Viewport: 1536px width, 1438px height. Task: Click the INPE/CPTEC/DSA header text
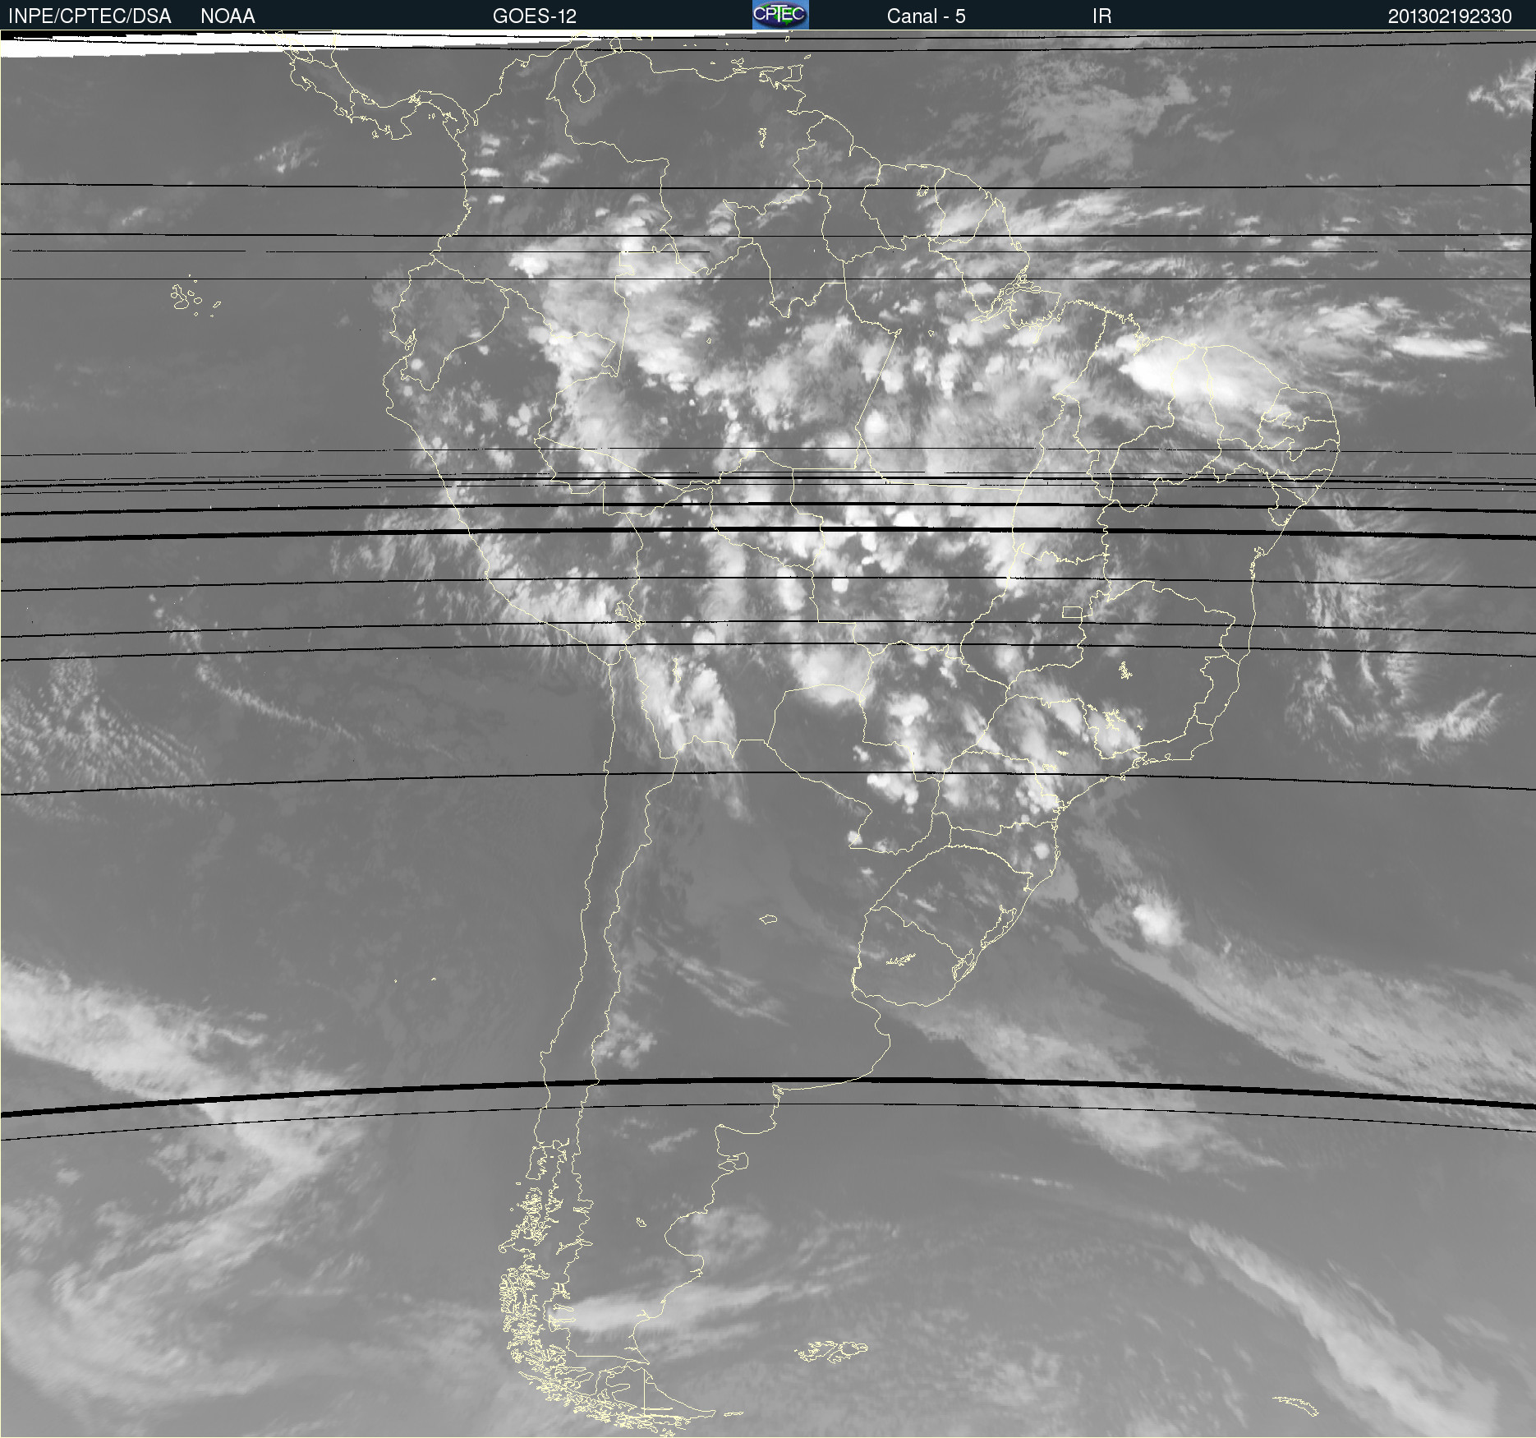coord(90,16)
